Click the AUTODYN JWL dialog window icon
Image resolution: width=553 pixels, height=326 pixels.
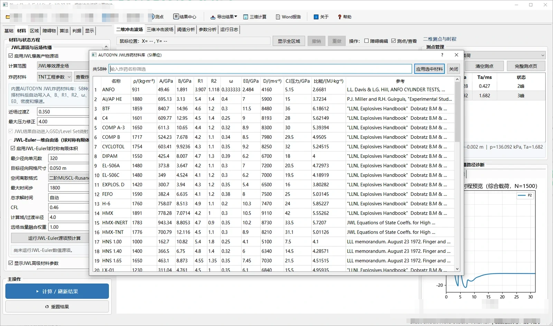(94, 55)
